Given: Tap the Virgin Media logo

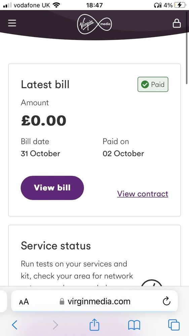Looking at the screenshot, I should [95, 24].
